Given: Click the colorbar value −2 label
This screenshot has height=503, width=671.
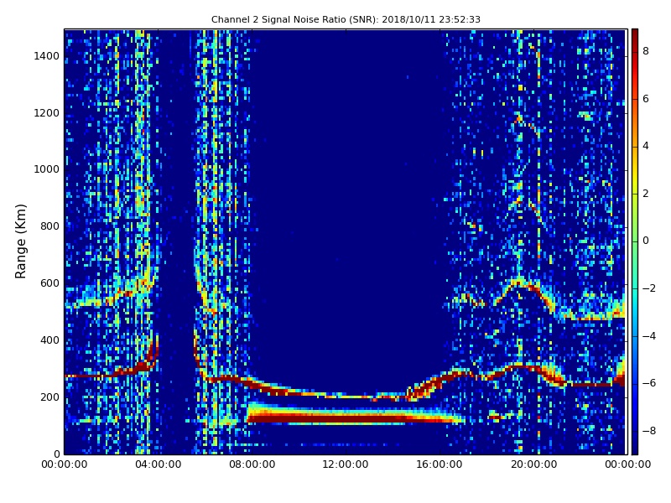Looking at the screenshot, I should coord(649,288).
